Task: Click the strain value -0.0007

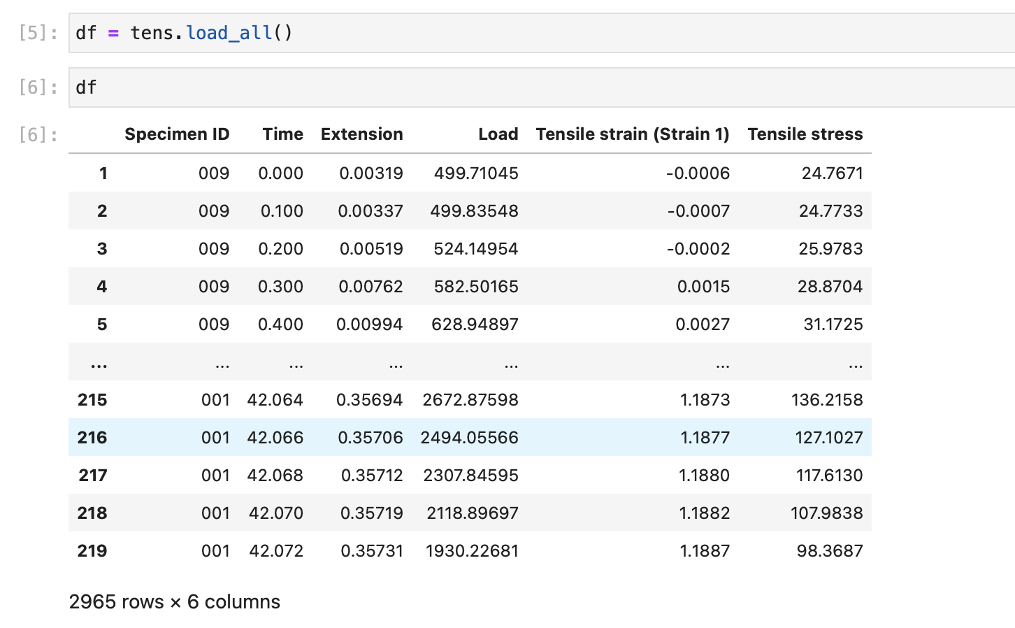Action: [698, 211]
